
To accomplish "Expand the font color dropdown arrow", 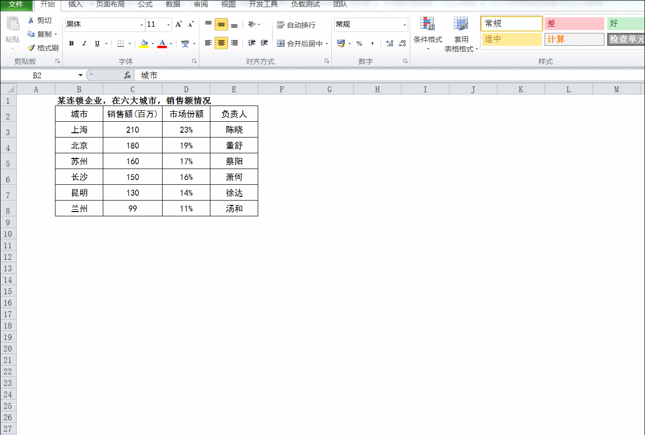I will point(171,44).
